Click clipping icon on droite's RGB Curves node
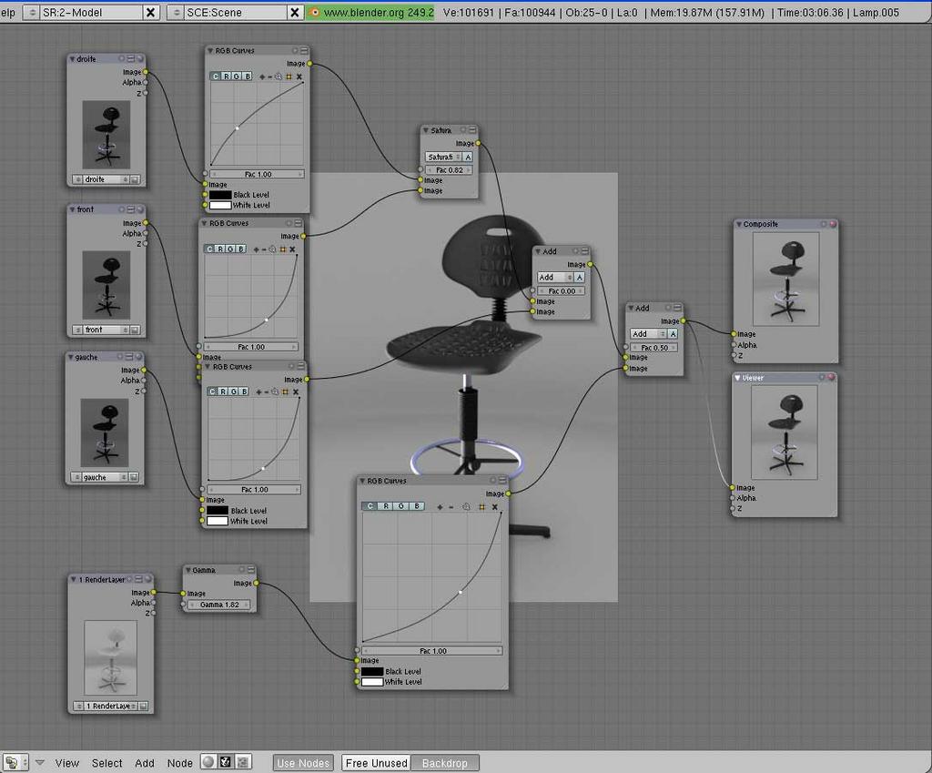 coord(289,76)
